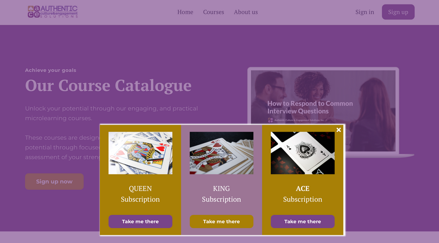Click the Authentic Culture & Engagement Solutions logo
The height and width of the screenshot is (243, 439).
point(52,12)
